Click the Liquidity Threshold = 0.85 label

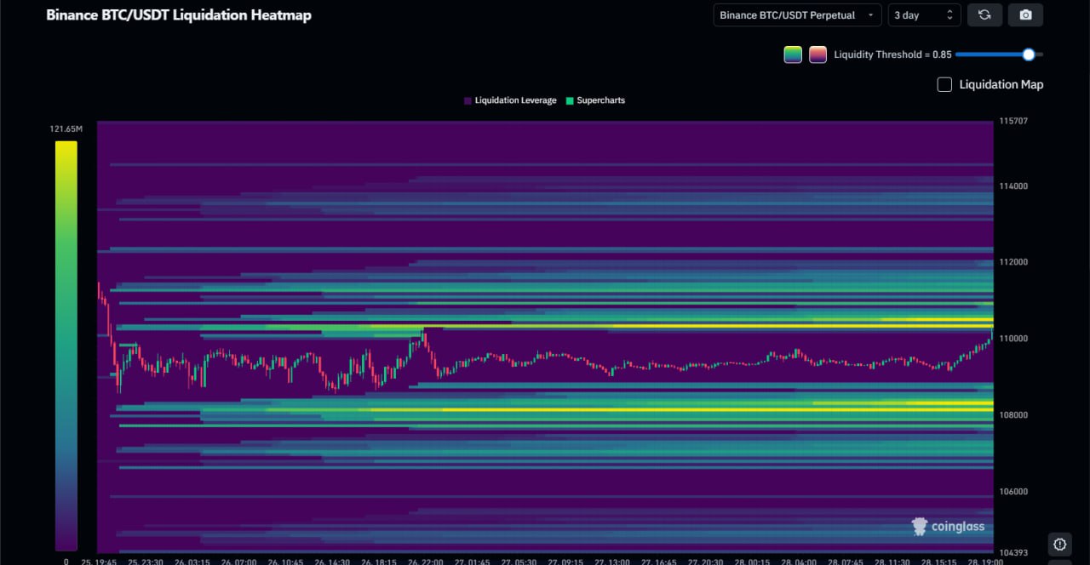click(x=892, y=54)
